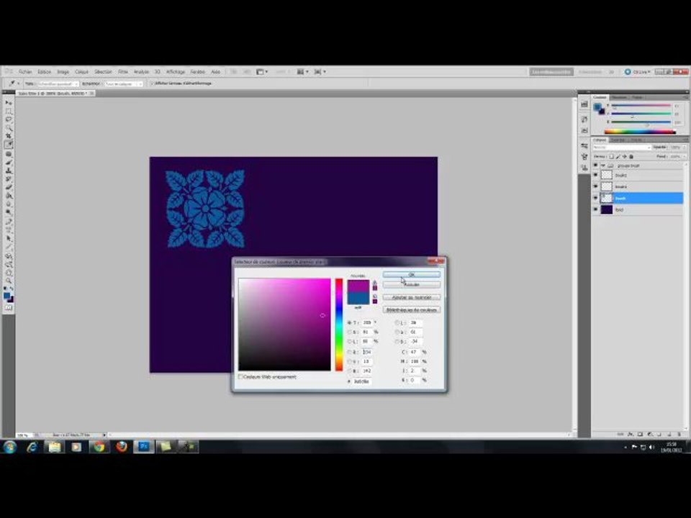Select the T (hue) radio button
The image size is (691, 518).
(x=350, y=322)
